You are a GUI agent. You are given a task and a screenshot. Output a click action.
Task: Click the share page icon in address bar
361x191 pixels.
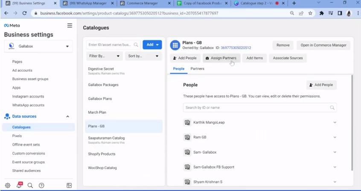pos(301,13)
